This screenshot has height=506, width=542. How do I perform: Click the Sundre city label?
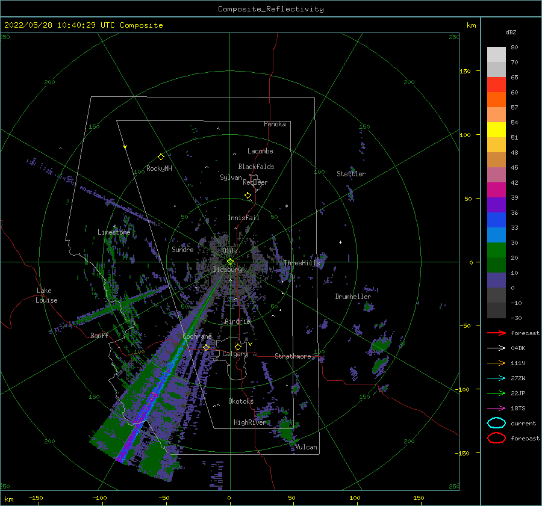183,249
